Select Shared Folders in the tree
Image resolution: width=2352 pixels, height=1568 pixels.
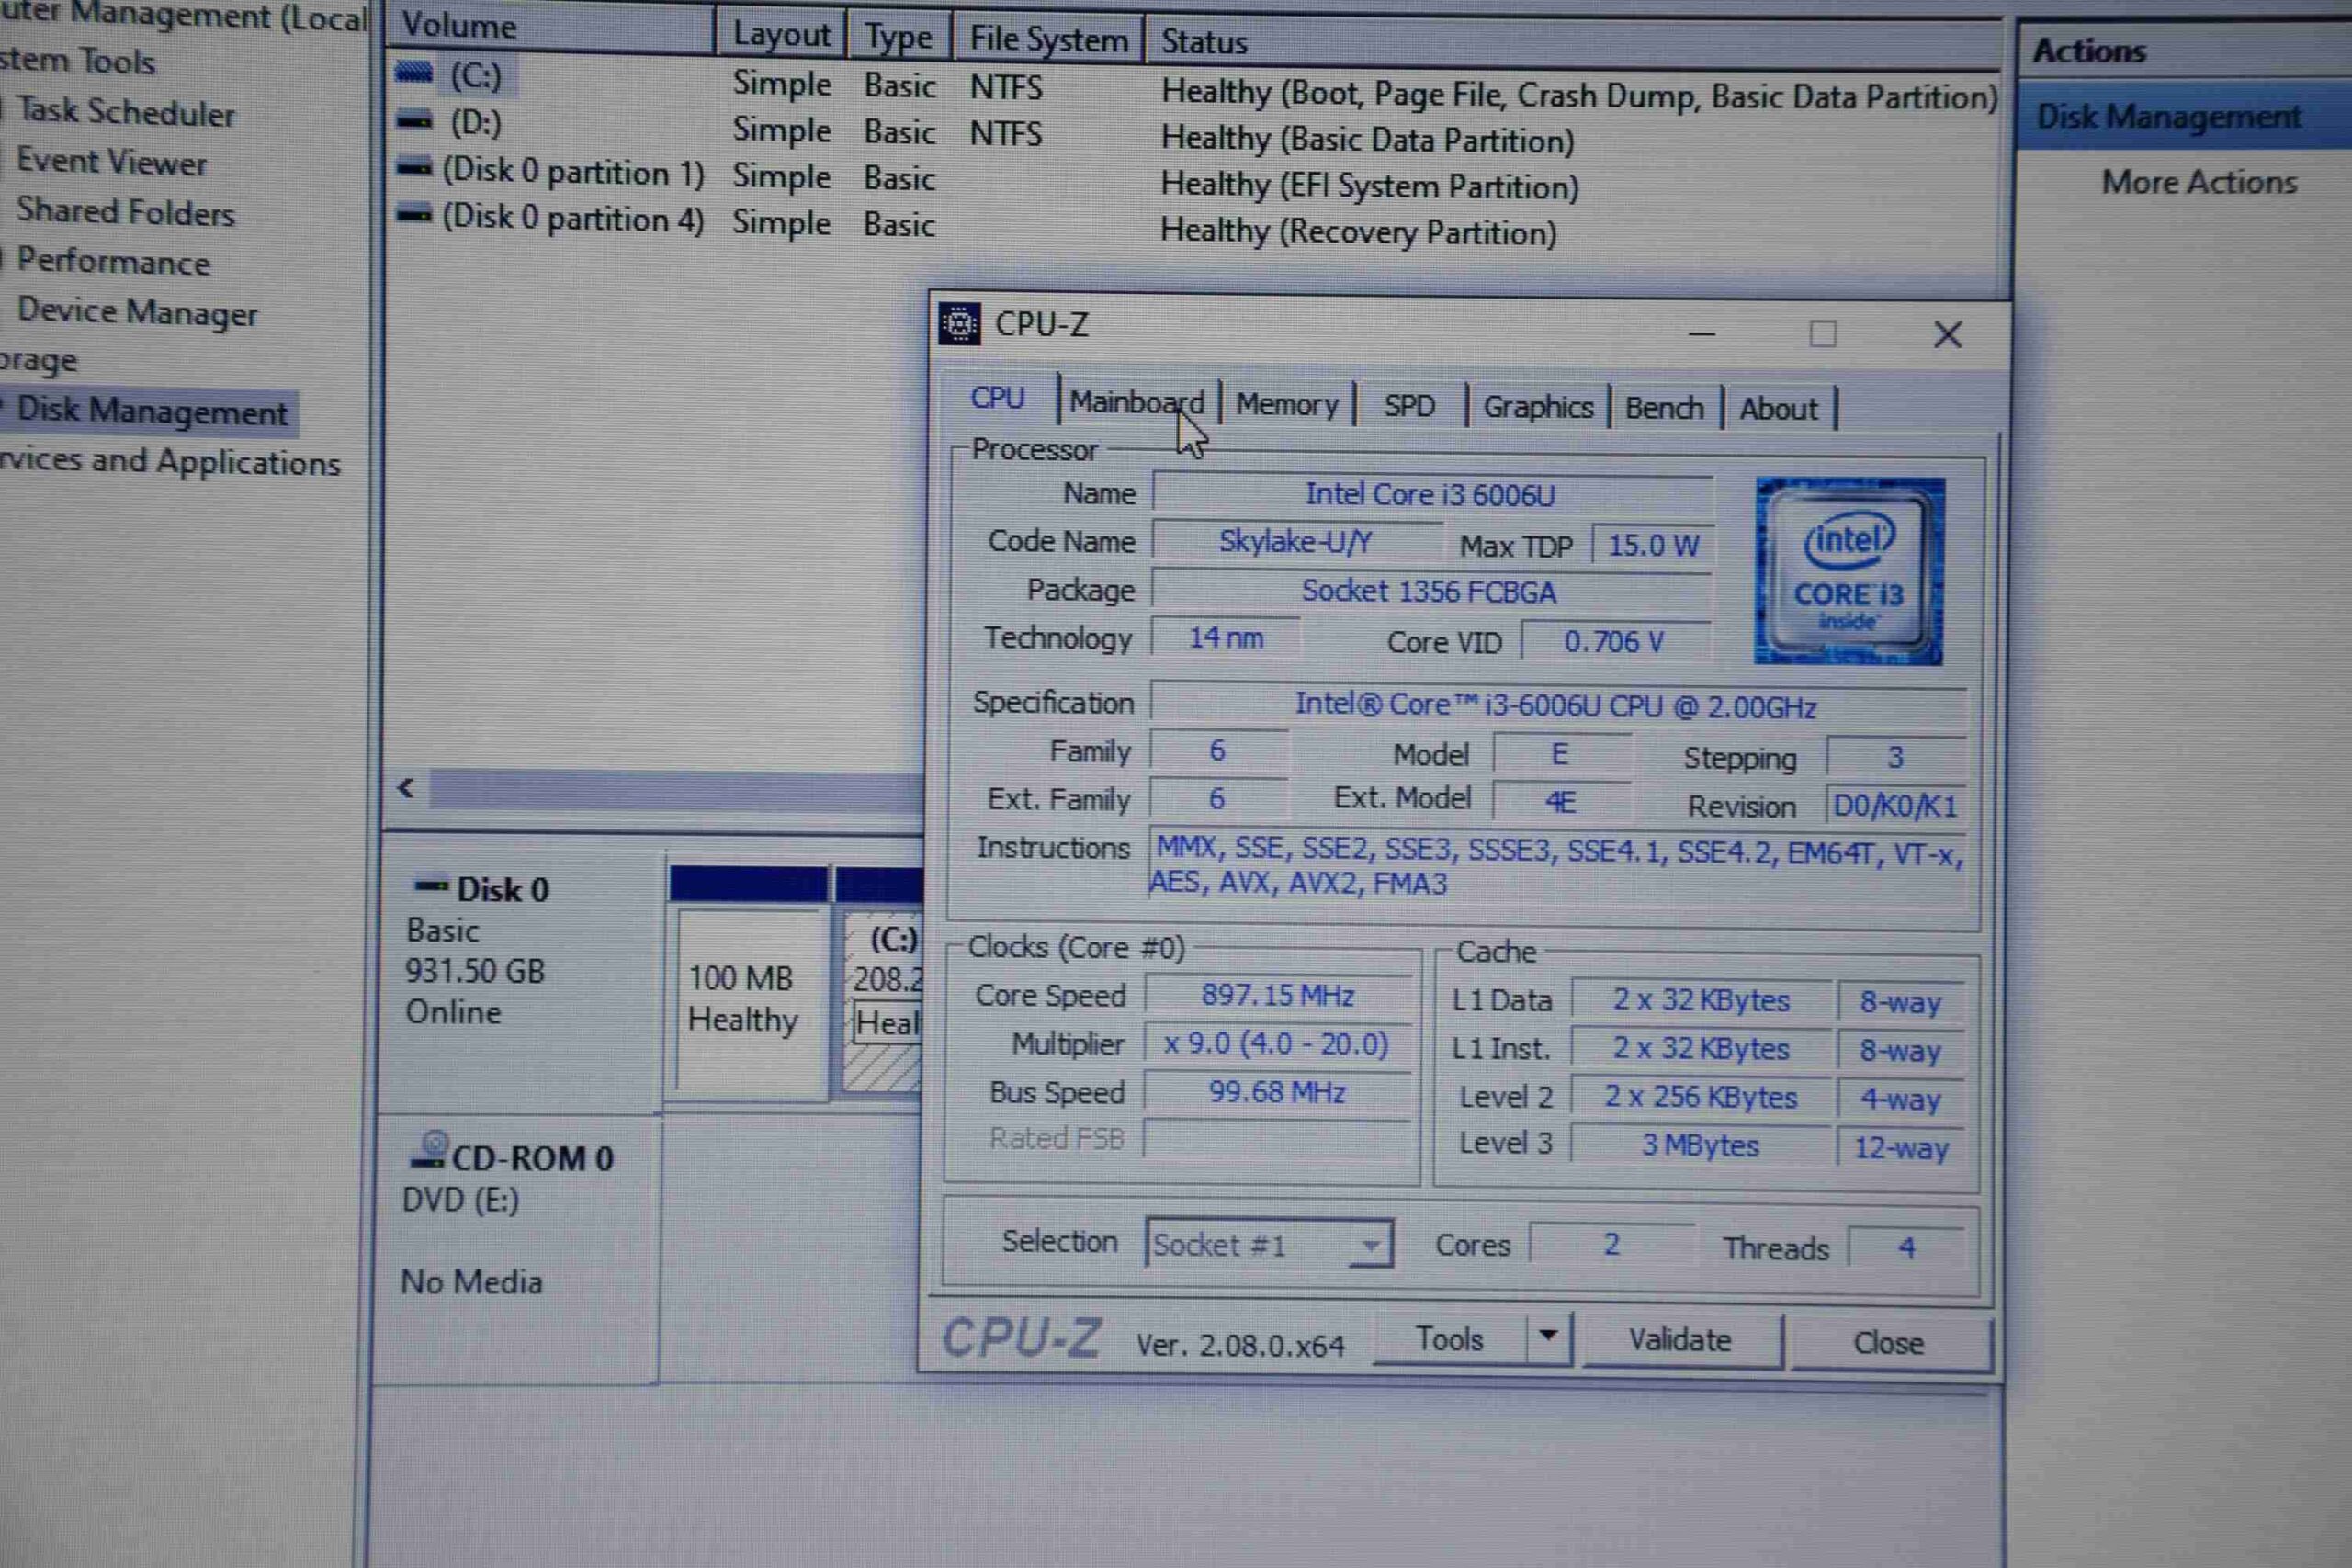click(x=125, y=212)
